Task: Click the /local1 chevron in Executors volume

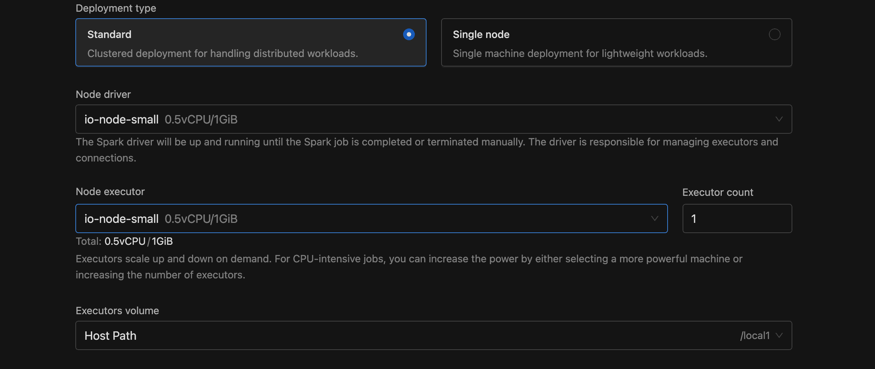Action: tap(780, 335)
